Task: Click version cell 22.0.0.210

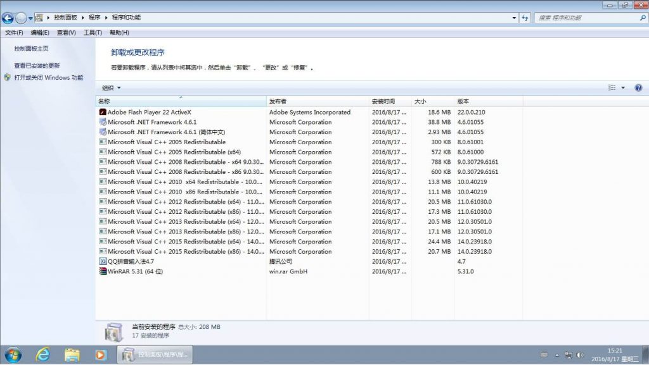Action: 471,112
